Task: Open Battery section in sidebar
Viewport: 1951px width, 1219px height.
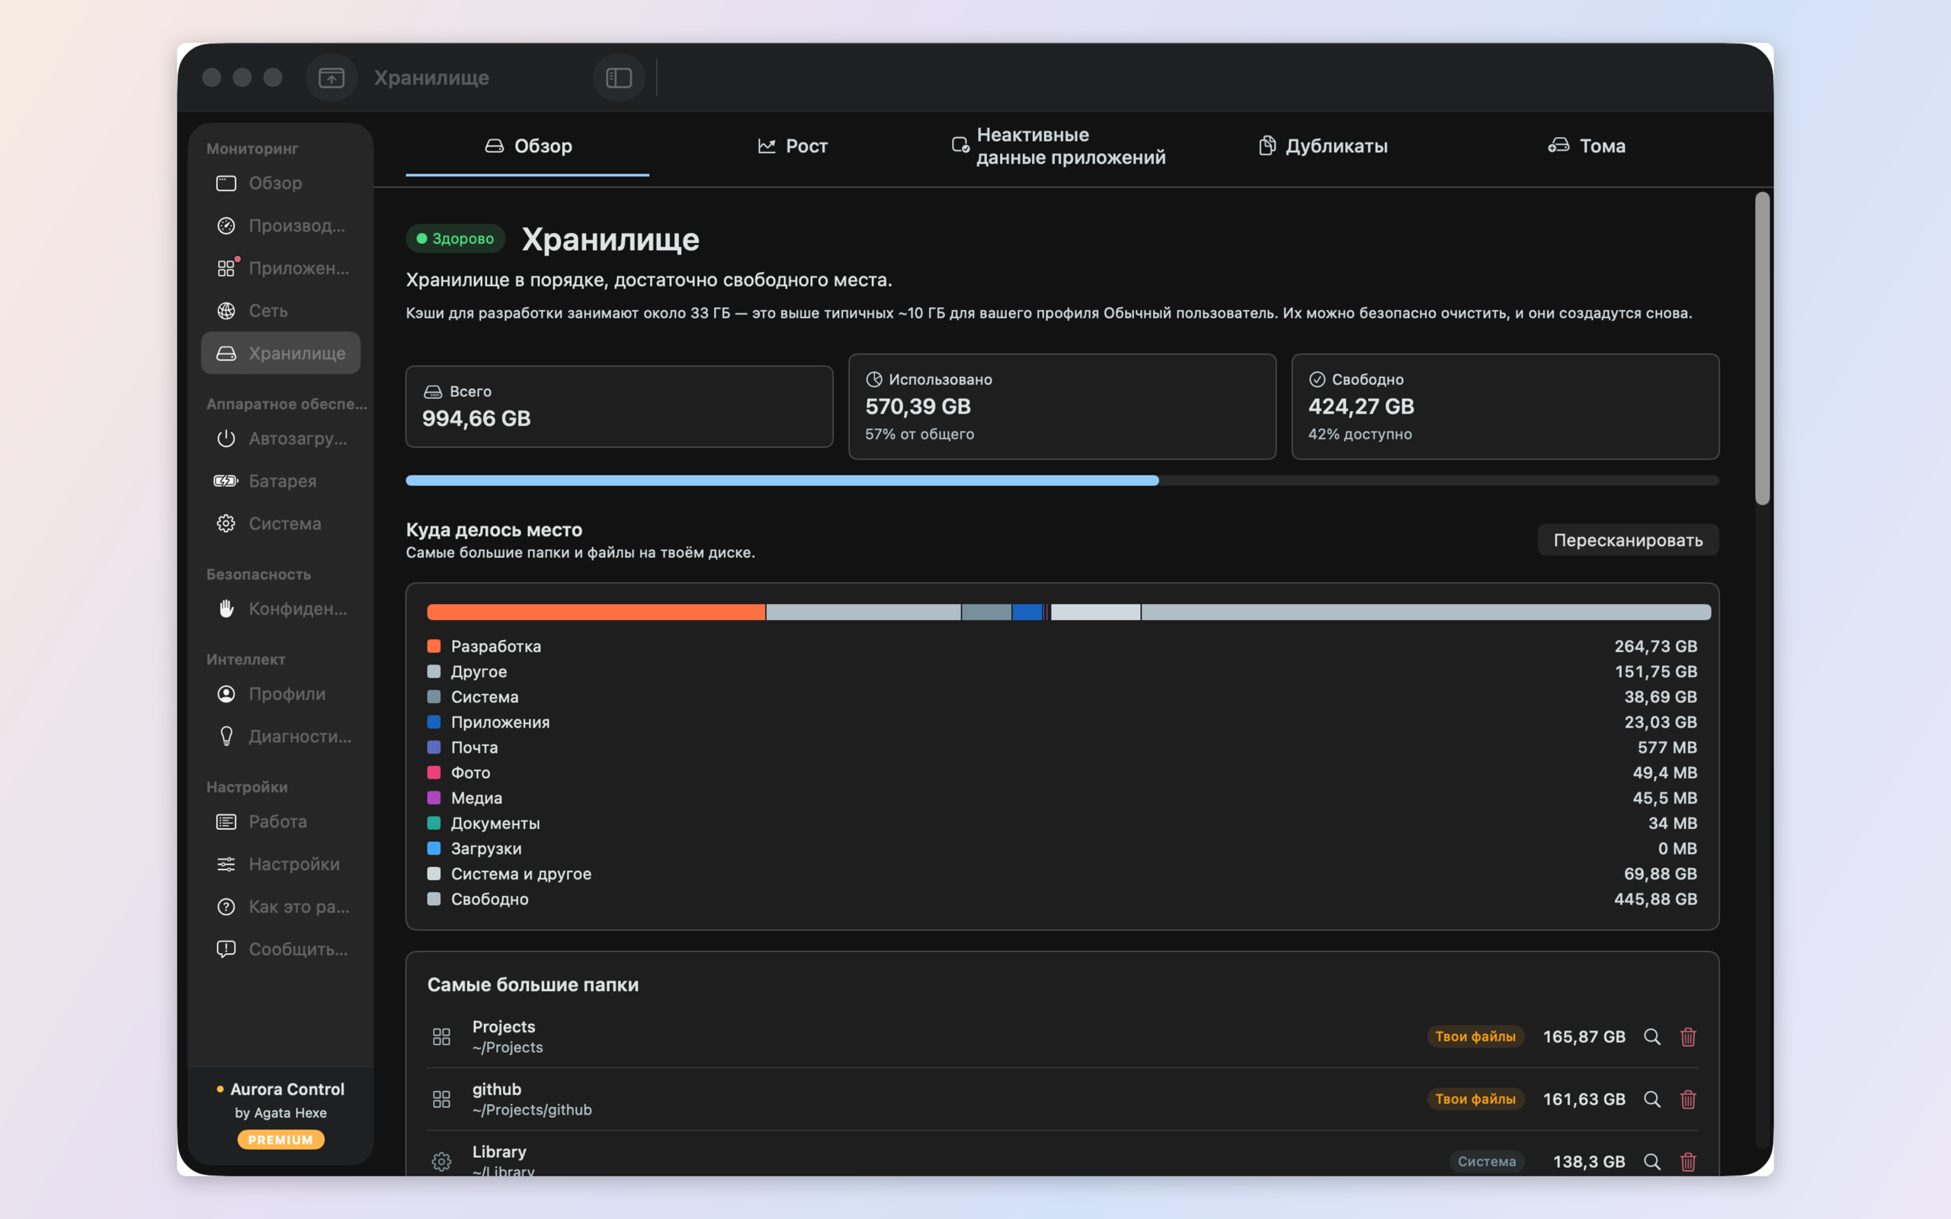Action: (x=280, y=481)
